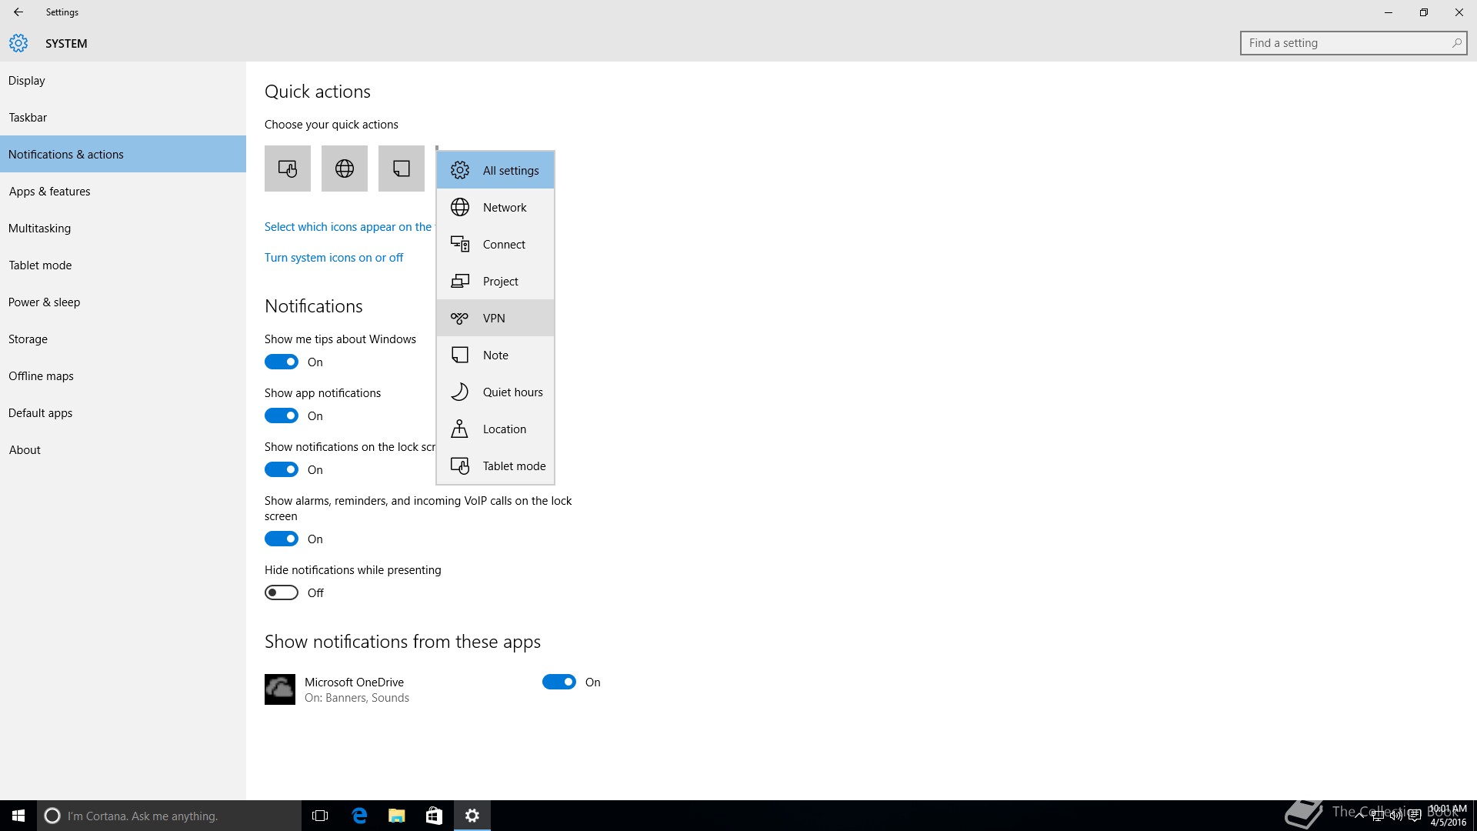Restore down the Settings window
This screenshot has height=831, width=1477.
point(1424,12)
